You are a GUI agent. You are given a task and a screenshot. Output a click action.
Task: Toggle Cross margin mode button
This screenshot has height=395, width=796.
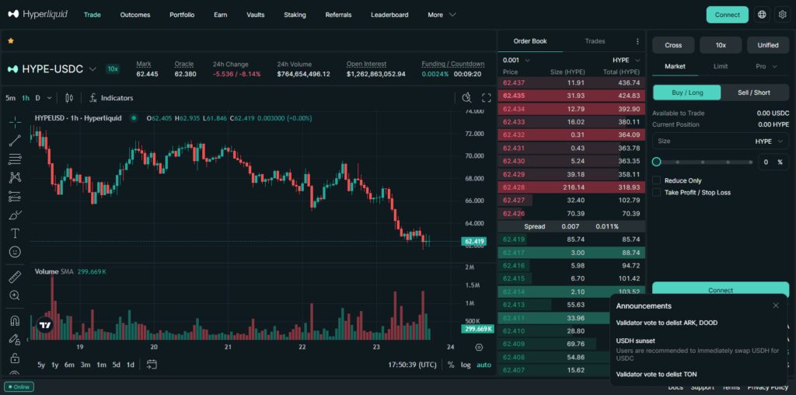click(673, 45)
